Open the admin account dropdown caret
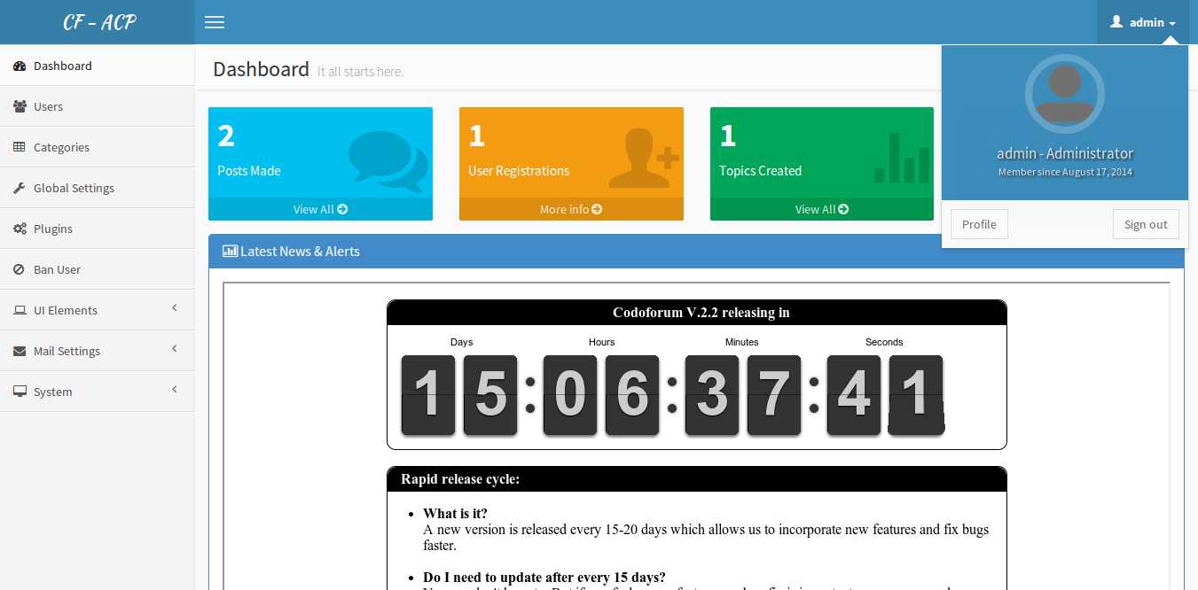This screenshot has width=1198, height=590. (1172, 24)
